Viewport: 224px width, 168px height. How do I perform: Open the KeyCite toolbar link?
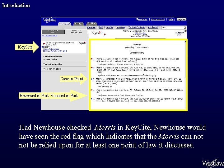tap(110, 27)
